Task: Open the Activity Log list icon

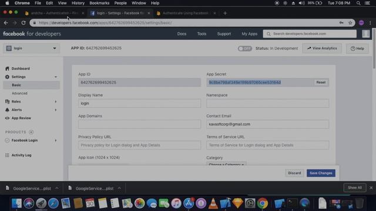Action: point(7,155)
